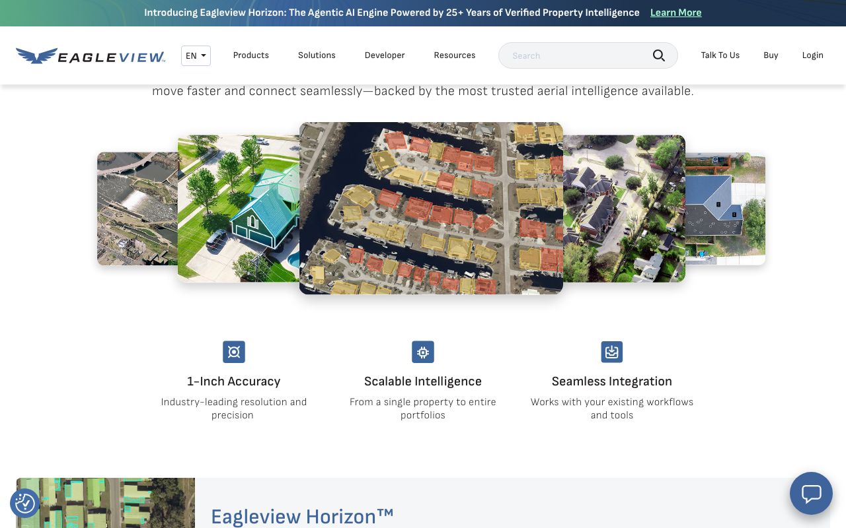Screen dimensions: 846x528
Task: Select the green roof house image
Action: click(x=239, y=209)
